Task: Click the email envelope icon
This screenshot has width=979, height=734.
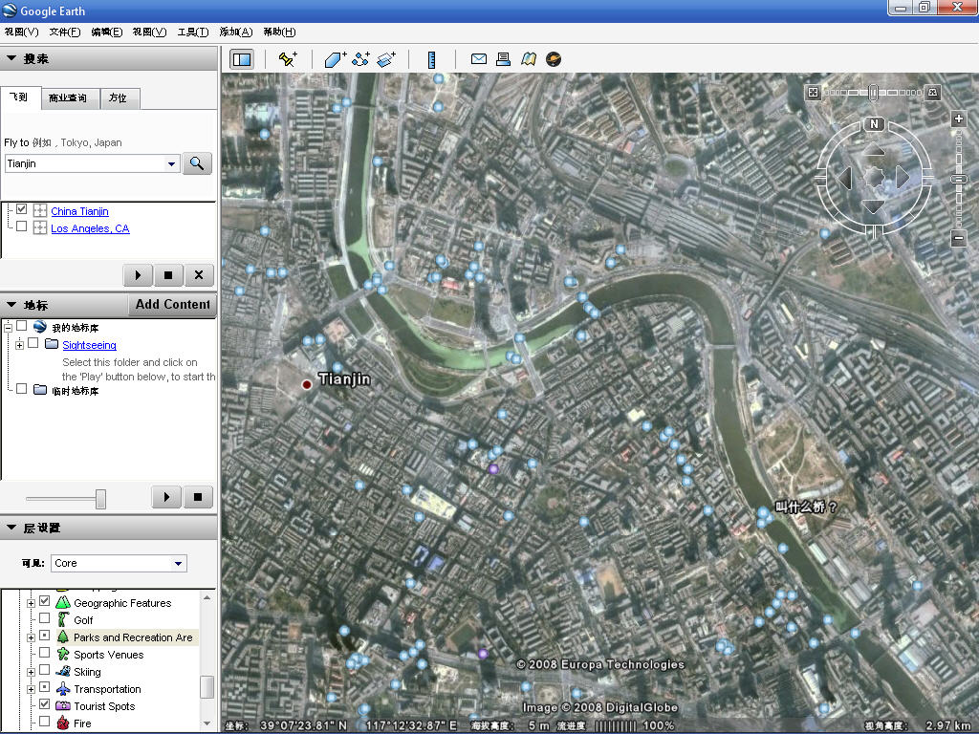Action: click(x=479, y=59)
